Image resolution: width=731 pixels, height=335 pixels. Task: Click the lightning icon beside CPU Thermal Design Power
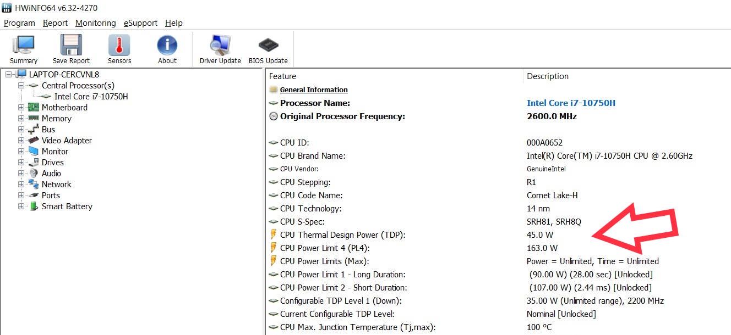(x=274, y=235)
